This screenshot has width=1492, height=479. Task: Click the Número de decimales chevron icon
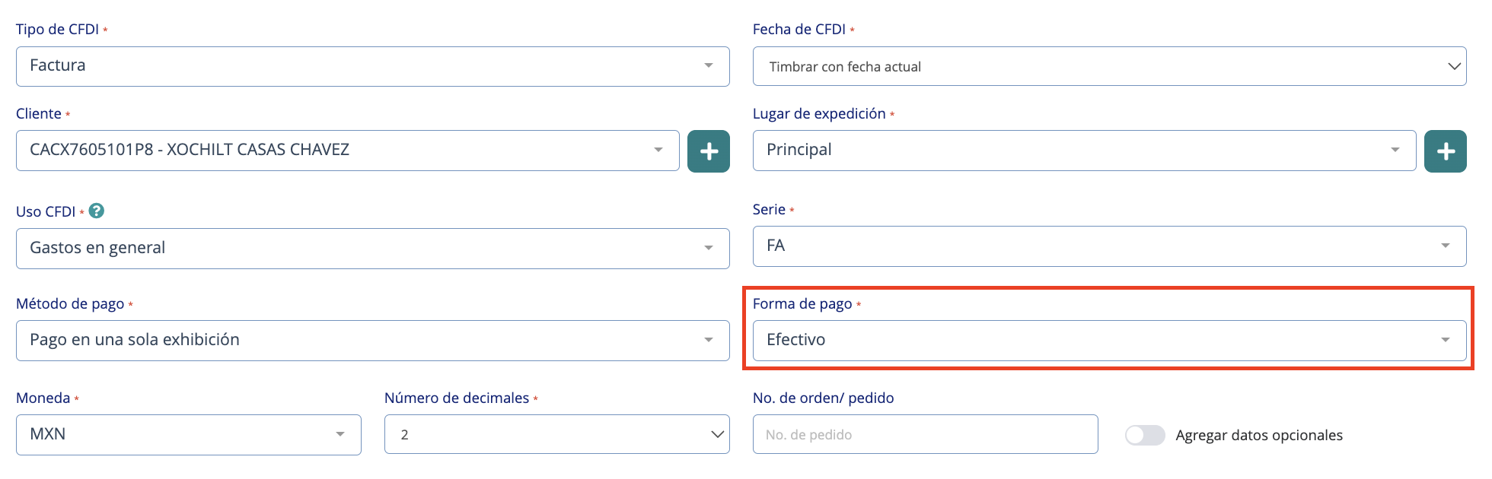(716, 434)
